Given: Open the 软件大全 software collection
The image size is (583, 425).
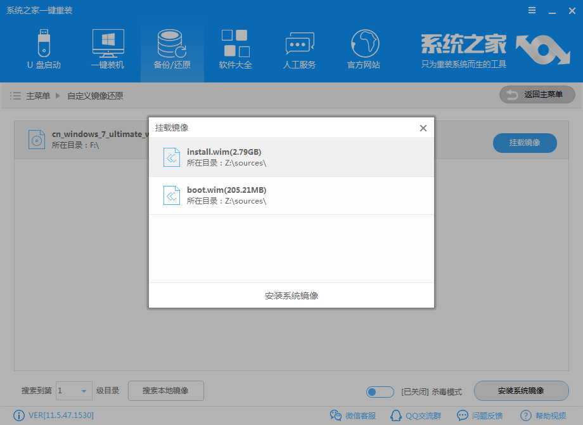Looking at the screenshot, I should 235,49.
